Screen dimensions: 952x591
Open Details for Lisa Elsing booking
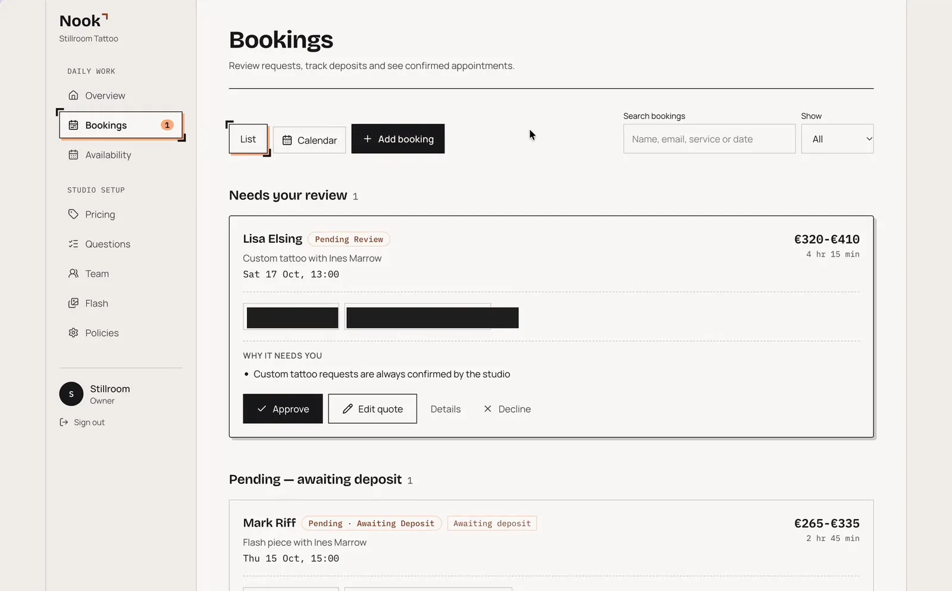pyautogui.click(x=446, y=409)
